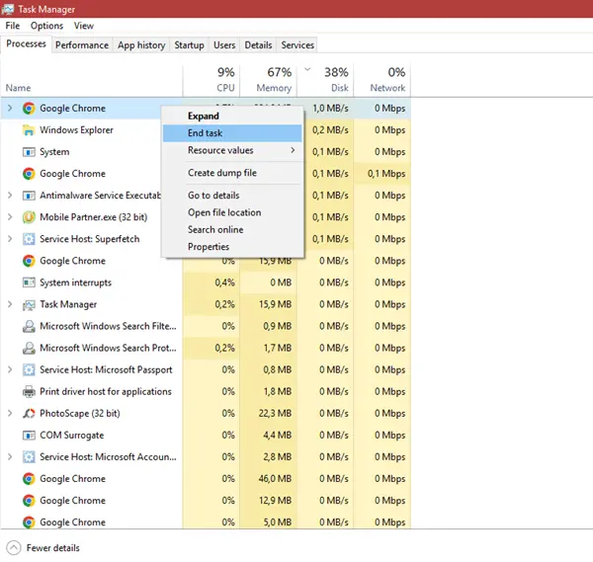Screen dimensions: 593x562
Task: Switch to the Services tab
Action: coord(297,45)
